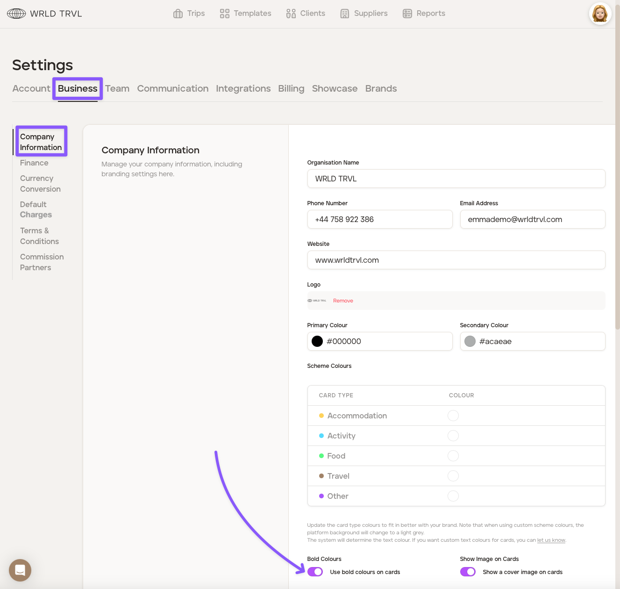Click the Organisation Name input field
This screenshot has height=589, width=620.
tap(456, 179)
